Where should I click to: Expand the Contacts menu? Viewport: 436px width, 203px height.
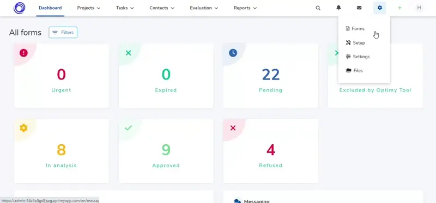(x=162, y=8)
